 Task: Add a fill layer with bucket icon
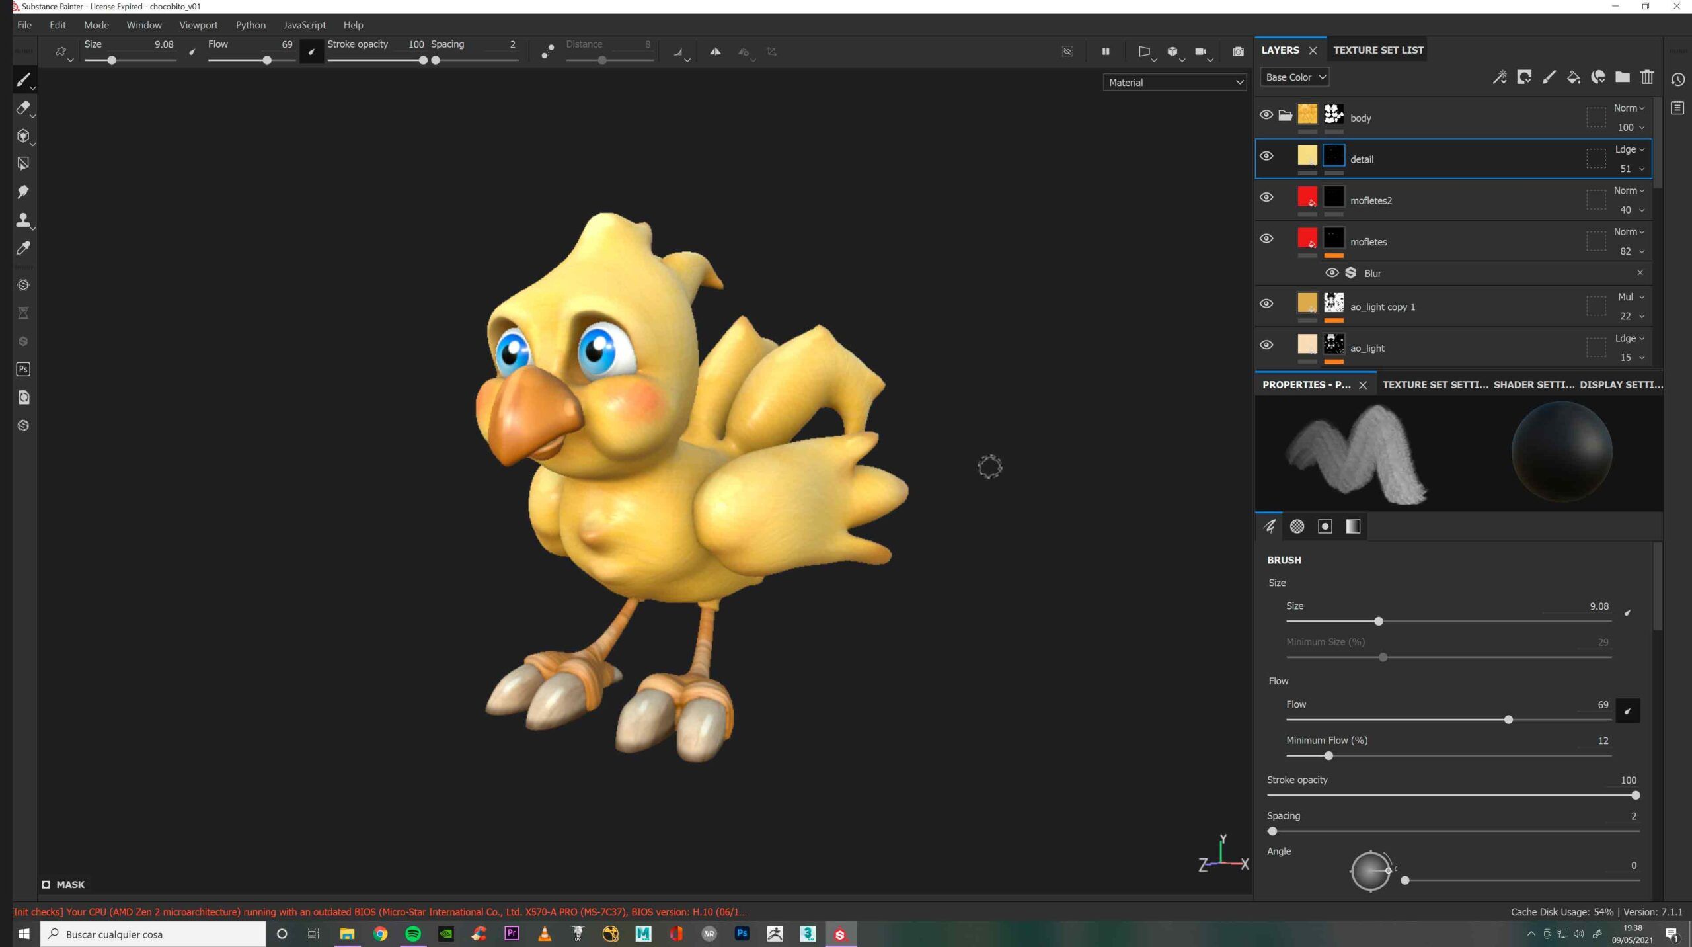tap(1574, 77)
